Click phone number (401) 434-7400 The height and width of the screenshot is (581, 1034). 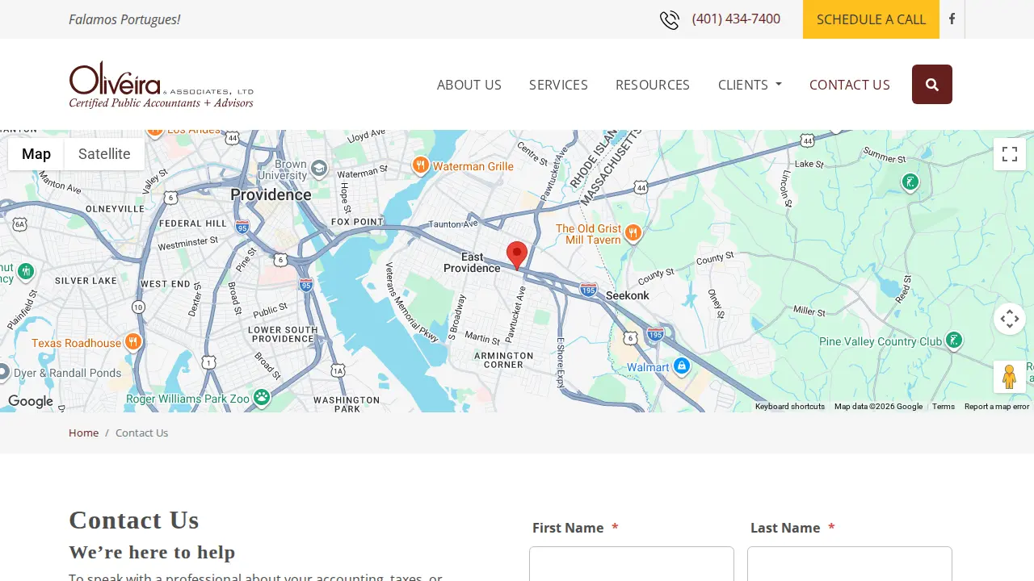pyautogui.click(x=736, y=19)
